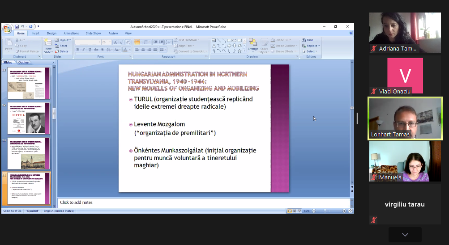Open character spacing options
Screen dimensions: 449x245
[108, 50]
